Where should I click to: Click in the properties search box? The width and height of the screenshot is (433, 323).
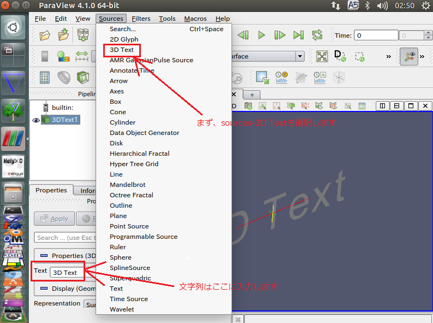pyautogui.click(x=65, y=238)
